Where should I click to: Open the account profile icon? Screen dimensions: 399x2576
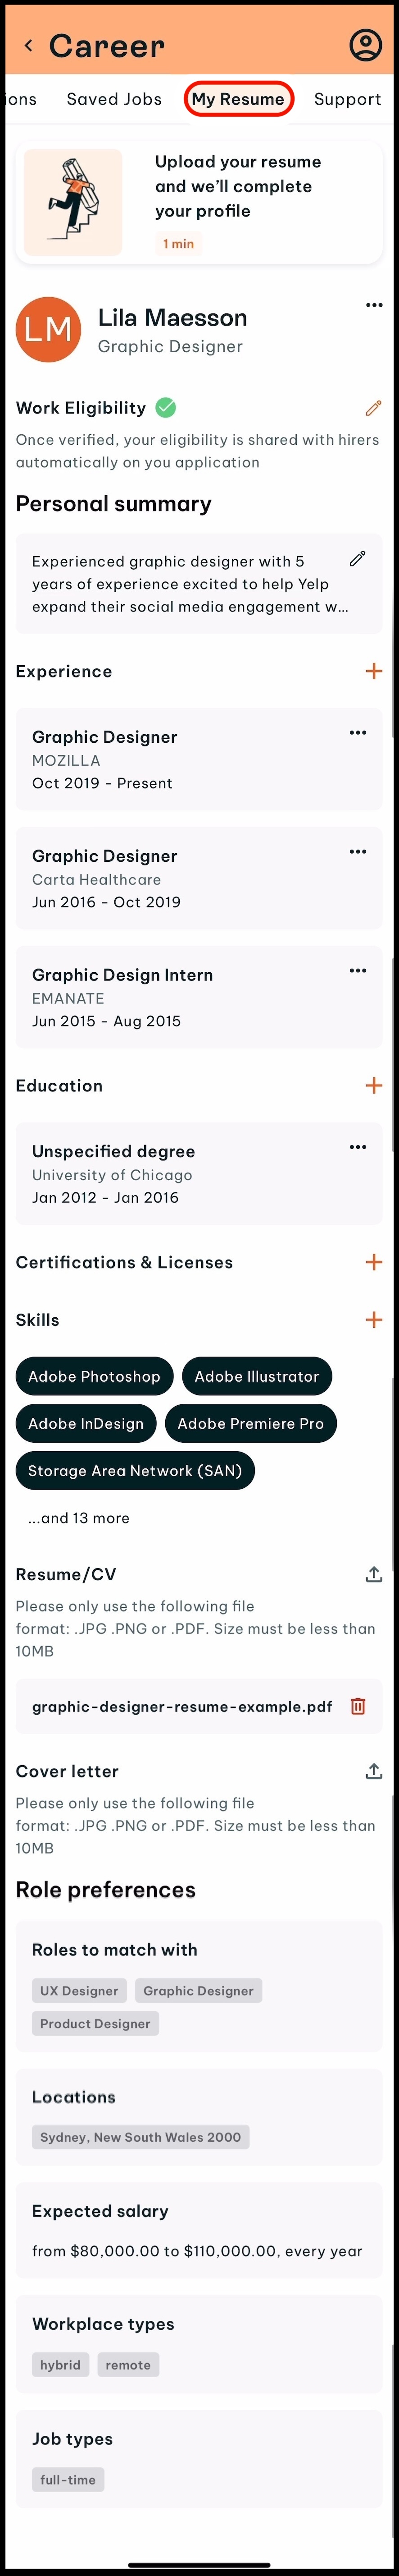click(365, 45)
